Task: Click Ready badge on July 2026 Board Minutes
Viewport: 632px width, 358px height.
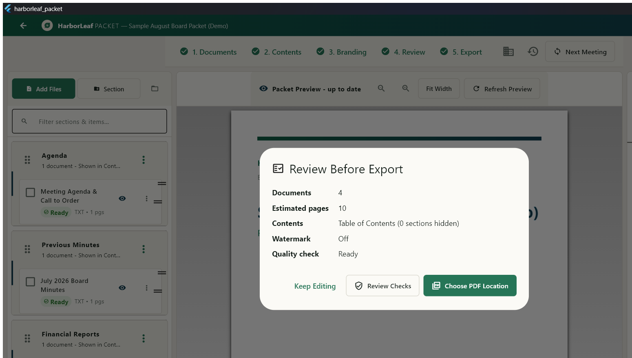Action: 56,302
